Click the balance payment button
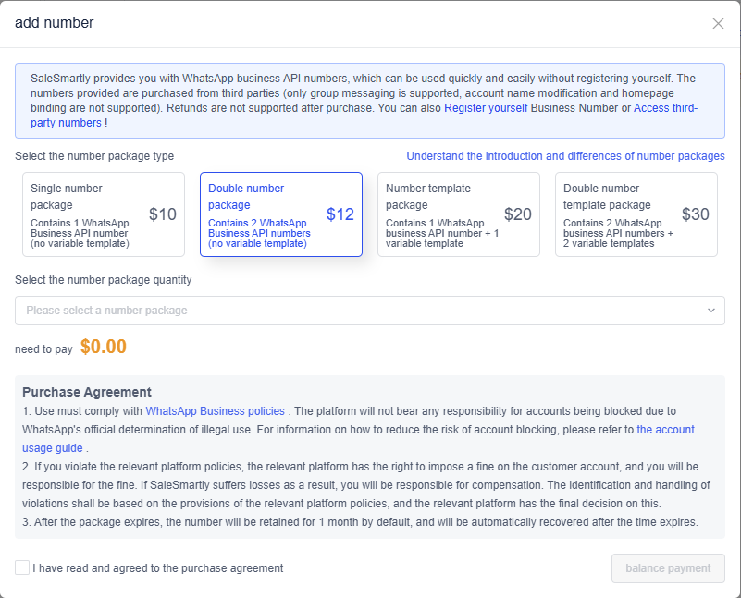Screen dimensions: 741x598 pyautogui.click(x=668, y=567)
